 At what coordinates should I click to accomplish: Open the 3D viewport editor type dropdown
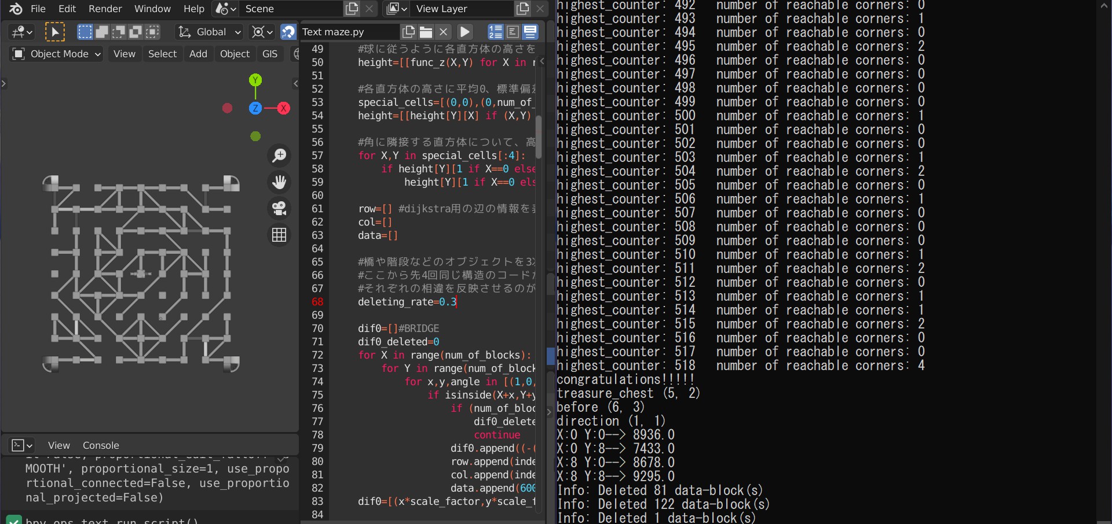click(x=22, y=32)
